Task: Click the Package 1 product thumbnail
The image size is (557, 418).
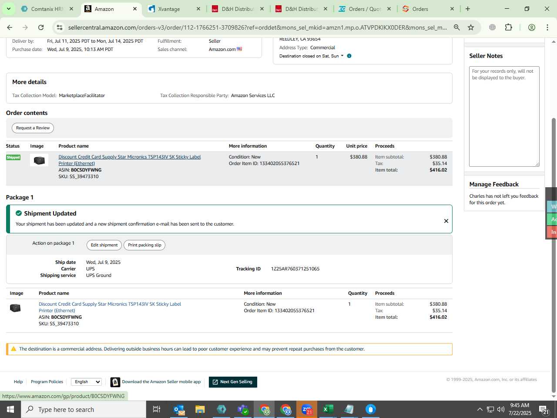Action: [15, 308]
